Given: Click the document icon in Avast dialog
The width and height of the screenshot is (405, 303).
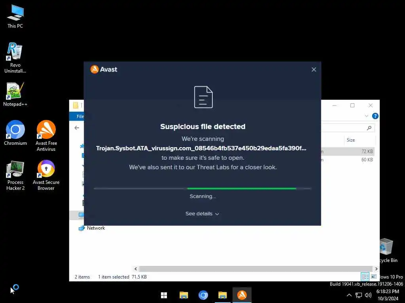Looking at the screenshot, I should pos(204,97).
